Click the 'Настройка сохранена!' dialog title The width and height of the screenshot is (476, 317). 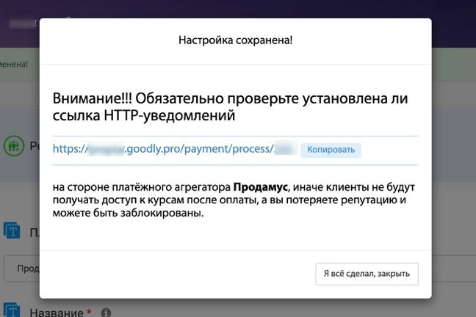pyautogui.click(x=236, y=40)
